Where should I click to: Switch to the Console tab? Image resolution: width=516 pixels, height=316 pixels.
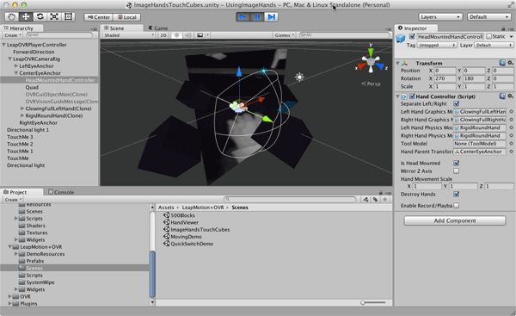(x=61, y=192)
